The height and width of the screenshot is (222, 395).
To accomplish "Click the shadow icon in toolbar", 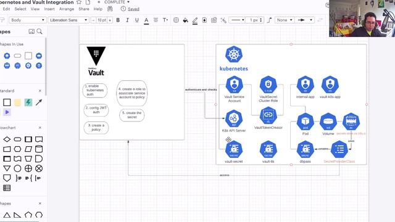I will pyautogui.click(x=204, y=20).
